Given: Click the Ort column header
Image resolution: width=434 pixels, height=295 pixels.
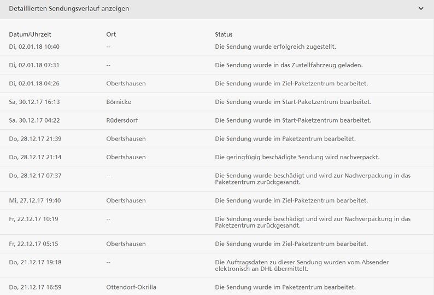Looking at the screenshot, I should coord(111,34).
